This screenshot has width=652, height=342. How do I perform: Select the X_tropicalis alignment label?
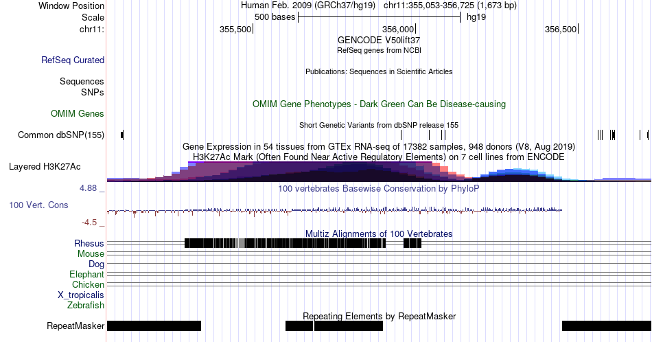coord(81,295)
